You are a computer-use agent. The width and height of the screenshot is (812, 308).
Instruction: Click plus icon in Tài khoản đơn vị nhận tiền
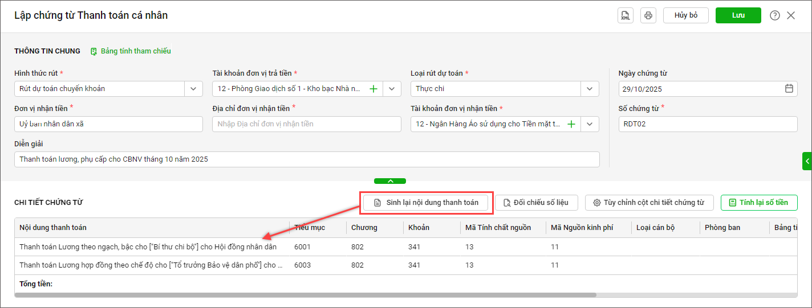coord(571,124)
